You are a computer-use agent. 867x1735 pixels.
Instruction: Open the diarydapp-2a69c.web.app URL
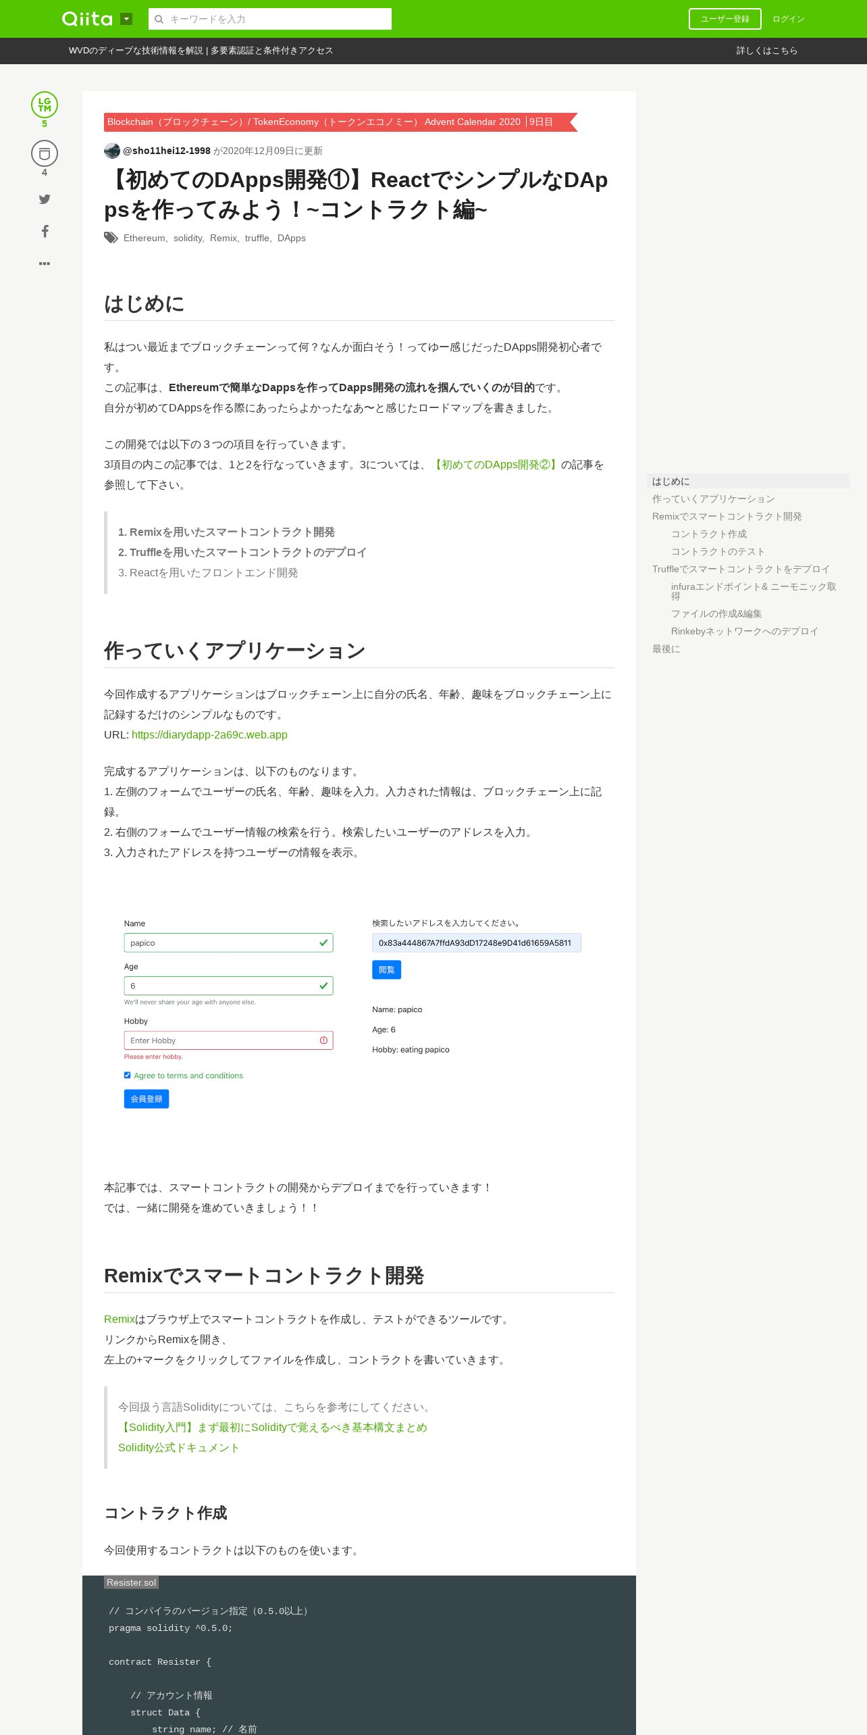click(209, 734)
